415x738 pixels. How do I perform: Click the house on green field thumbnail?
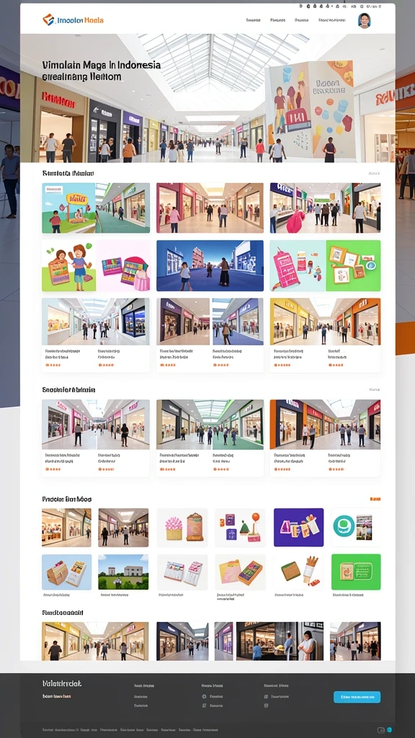coord(123,572)
